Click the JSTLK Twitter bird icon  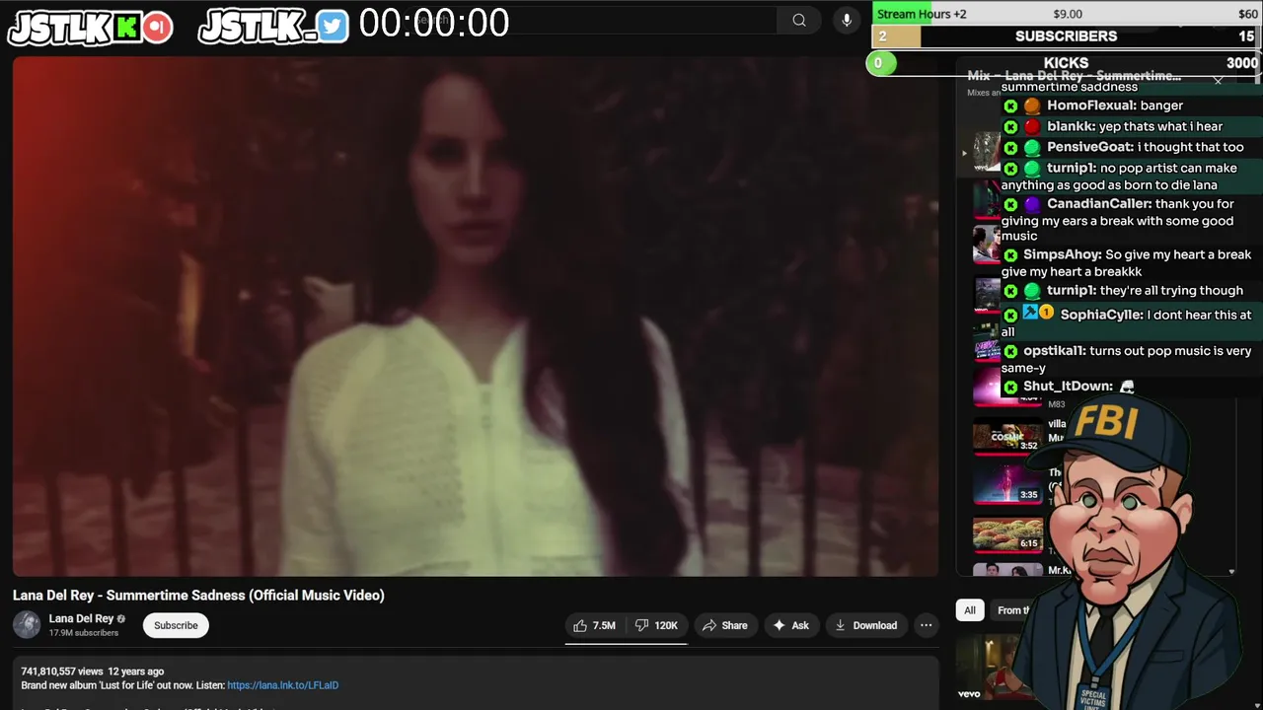click(334, 27)
